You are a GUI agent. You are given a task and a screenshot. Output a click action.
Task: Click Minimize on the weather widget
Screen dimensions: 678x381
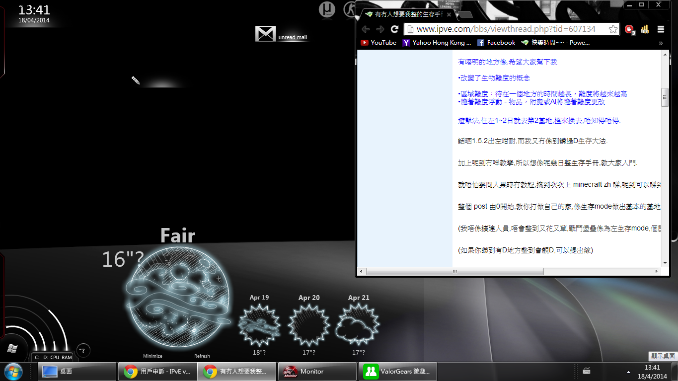pos(152,356)
